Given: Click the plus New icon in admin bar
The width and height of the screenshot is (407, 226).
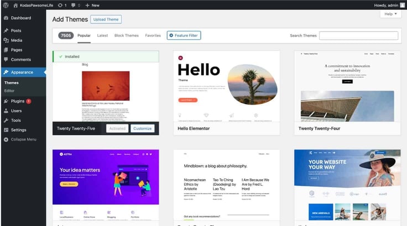Looking at the screenshot, I should click(x=87, y=5).
